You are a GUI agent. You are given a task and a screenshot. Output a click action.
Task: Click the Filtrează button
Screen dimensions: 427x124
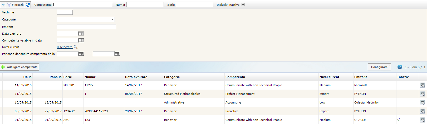pos(15,5)
